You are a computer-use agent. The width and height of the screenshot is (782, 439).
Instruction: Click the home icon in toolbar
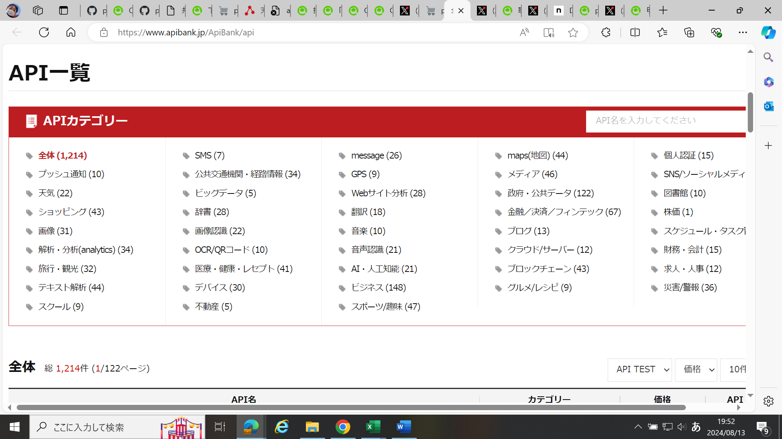(x=71, y=33)
